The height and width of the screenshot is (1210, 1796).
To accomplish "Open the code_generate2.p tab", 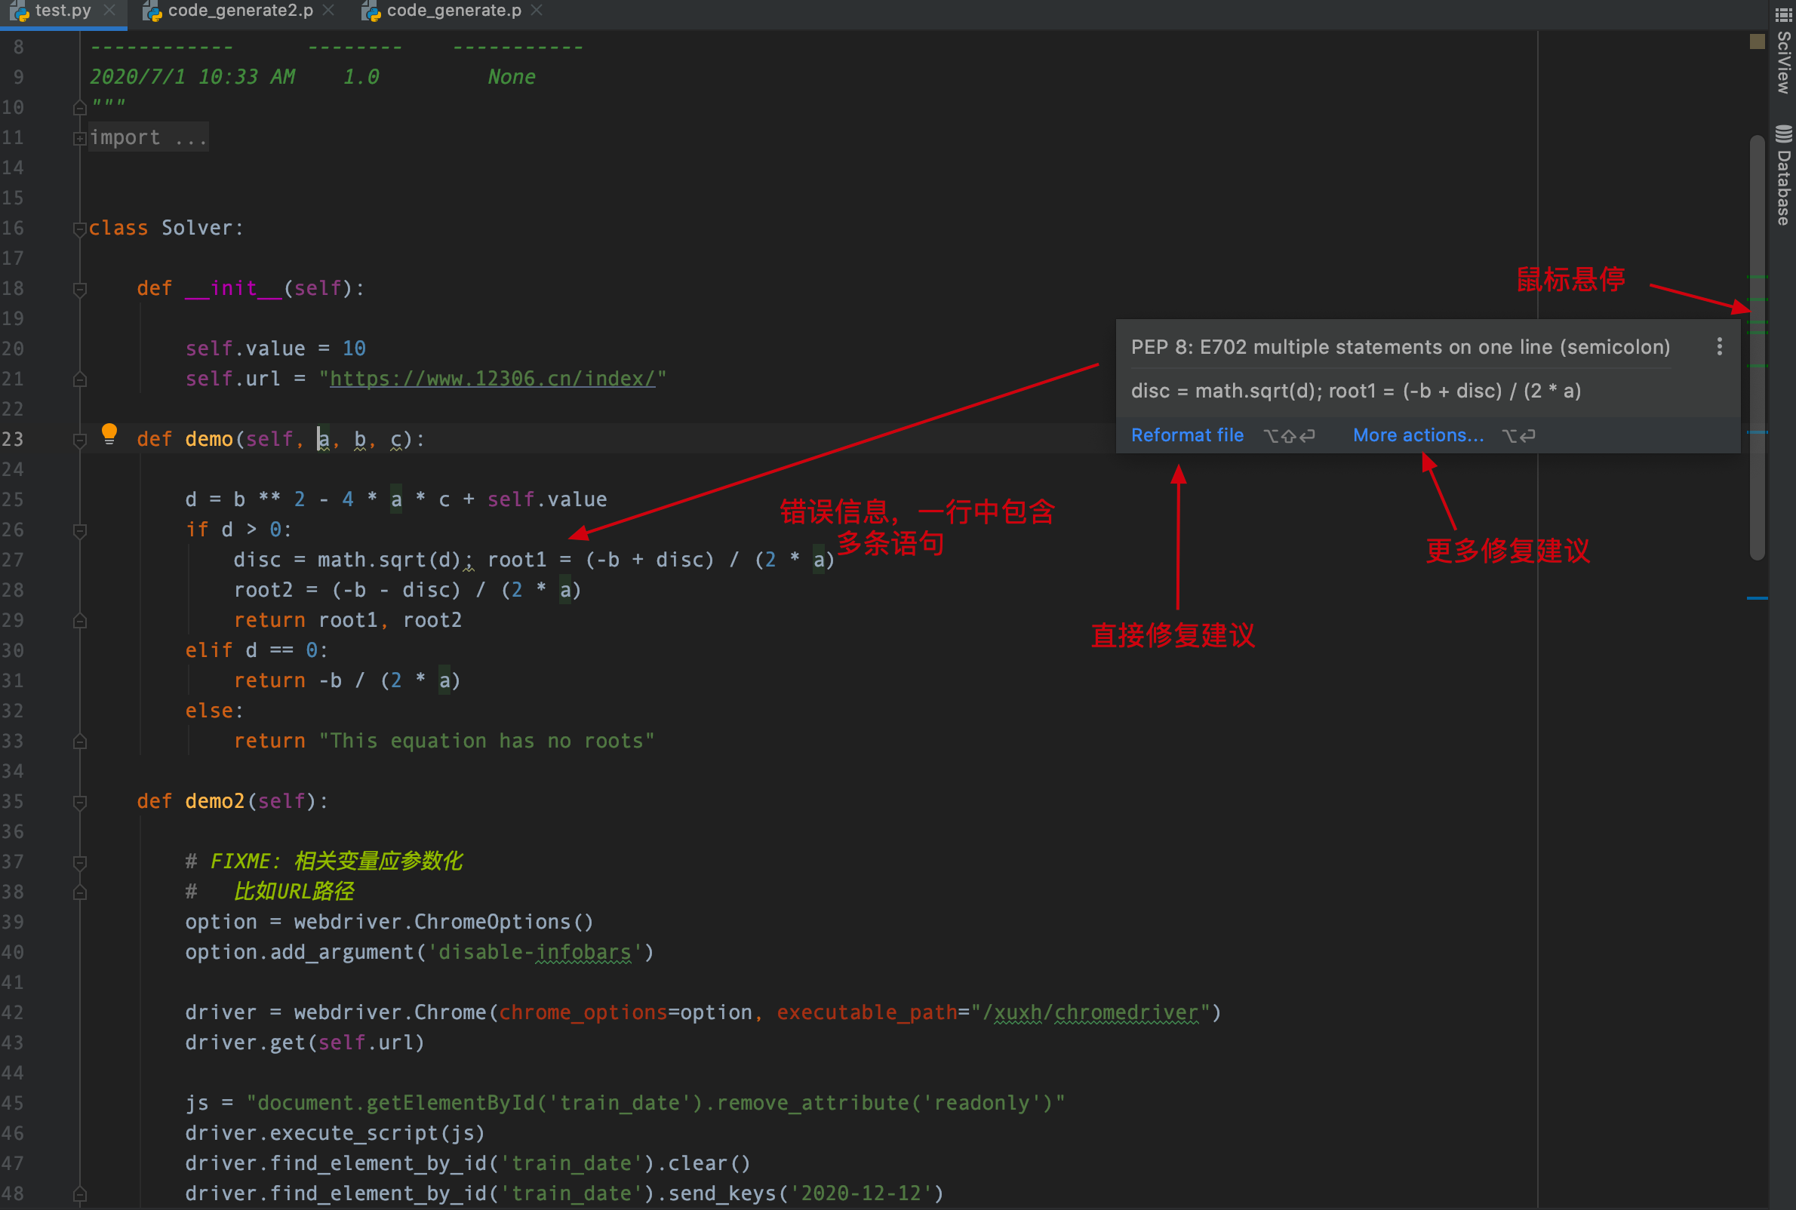I will click(240, 11).
